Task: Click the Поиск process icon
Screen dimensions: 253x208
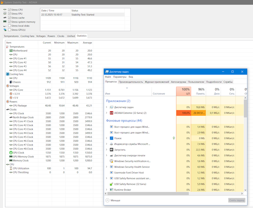Action: (x=111, y=138)
